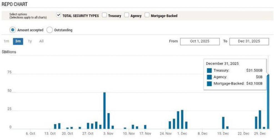Image resolution: width=274 pixels, height=139 pixels.
Task: Click the 20. Oct axis label
Action: click(67, 134)
